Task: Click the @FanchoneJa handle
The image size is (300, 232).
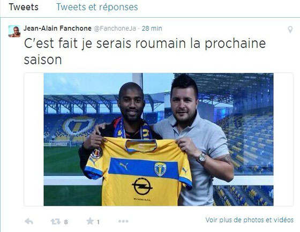Action: click(x=115, y=28)
